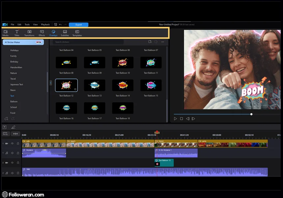Click the Export button

pos(79,24)
